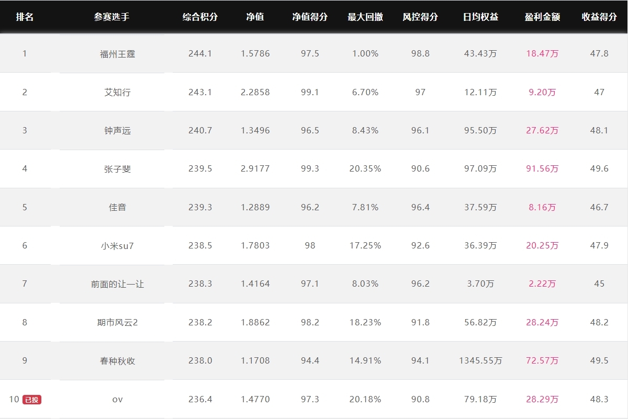Click the 风控得分 header
This screenshot has width=628, height=419.
[420, 17]
